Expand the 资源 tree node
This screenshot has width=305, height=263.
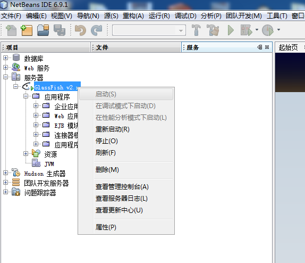(26, 153)
